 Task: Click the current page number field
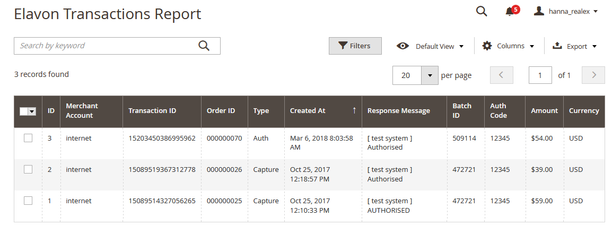[x=540, y=75]
